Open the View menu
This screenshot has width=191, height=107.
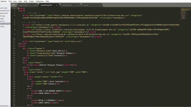click(15, 1)
